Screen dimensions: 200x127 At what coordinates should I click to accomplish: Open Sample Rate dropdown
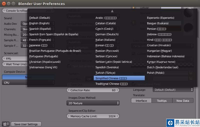click(24, 40)
